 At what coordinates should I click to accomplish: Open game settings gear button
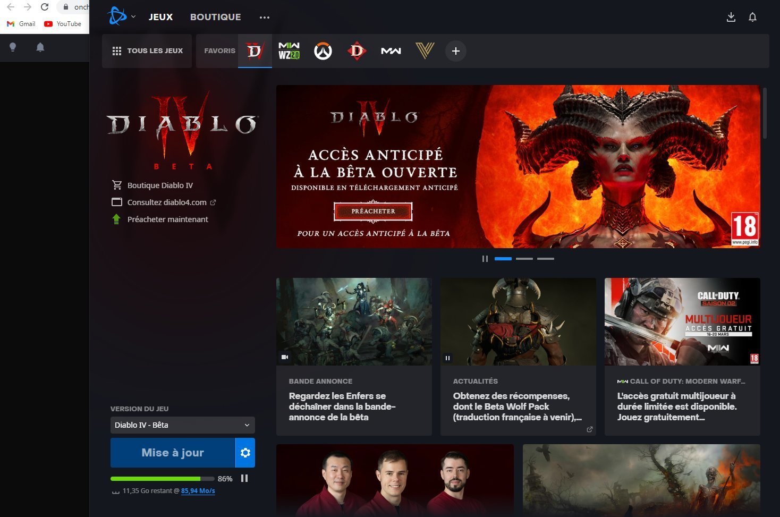245,453
